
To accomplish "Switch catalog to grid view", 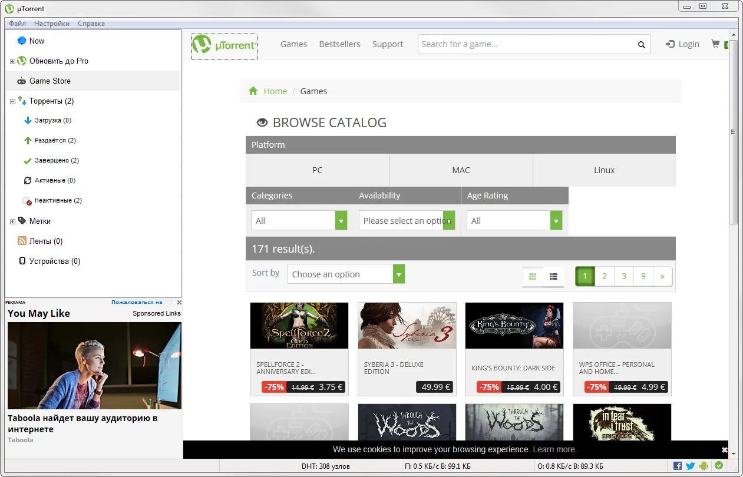I will tap(533, 276).
